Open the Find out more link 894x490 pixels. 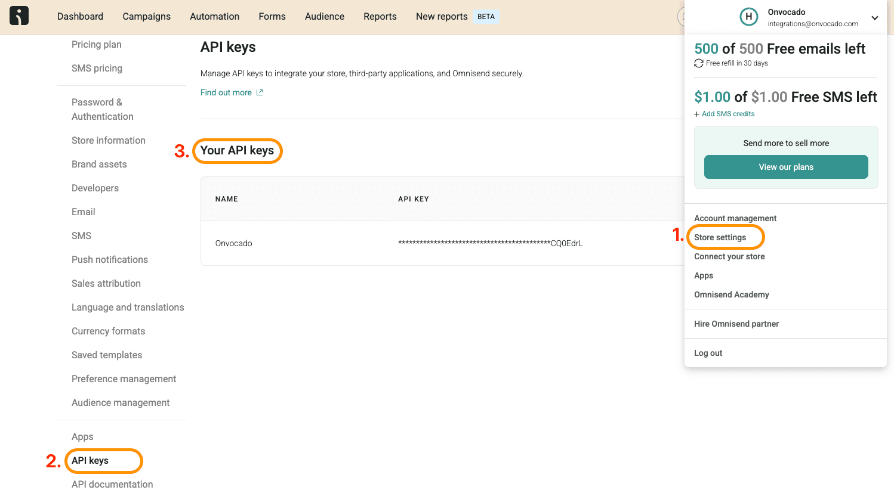(x=226, y=92)
